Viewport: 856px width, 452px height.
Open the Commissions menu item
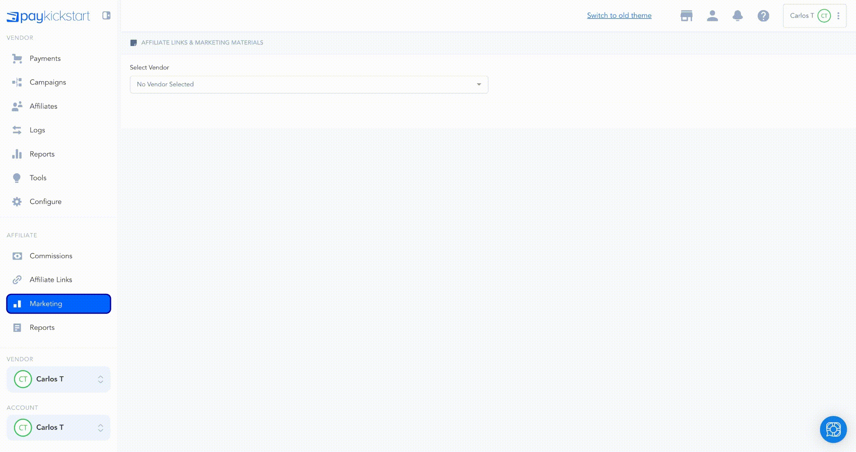51,256
